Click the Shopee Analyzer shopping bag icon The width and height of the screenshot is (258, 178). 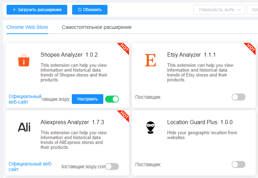[24, 60]
